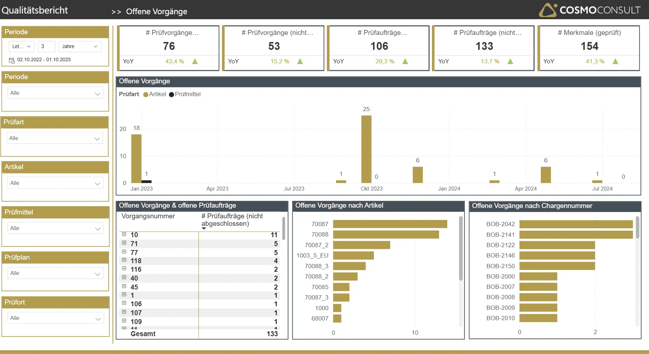Click the 'Offene Vorgänge' breadcrumb title
Image resolution: width=649 pixels, height=354 pixels.
coord(156,11)
